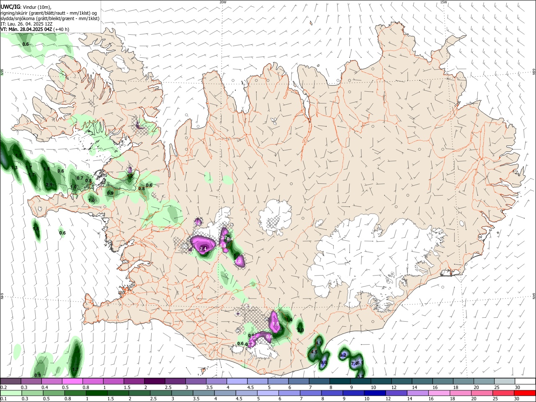Select the lilac swatch labeled 14 in green-red row
This screenshot has height=402, width=536.
pyautogui.click(x=418, y=393)
